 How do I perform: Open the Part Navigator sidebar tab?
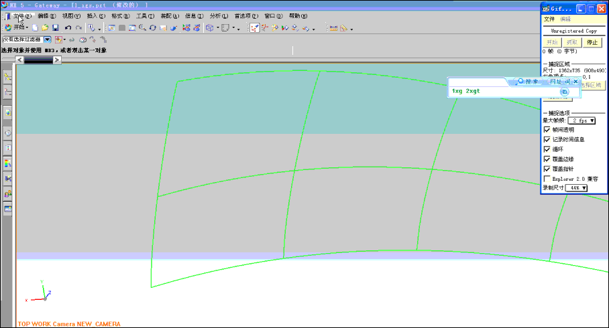click(x=7, y=92)
